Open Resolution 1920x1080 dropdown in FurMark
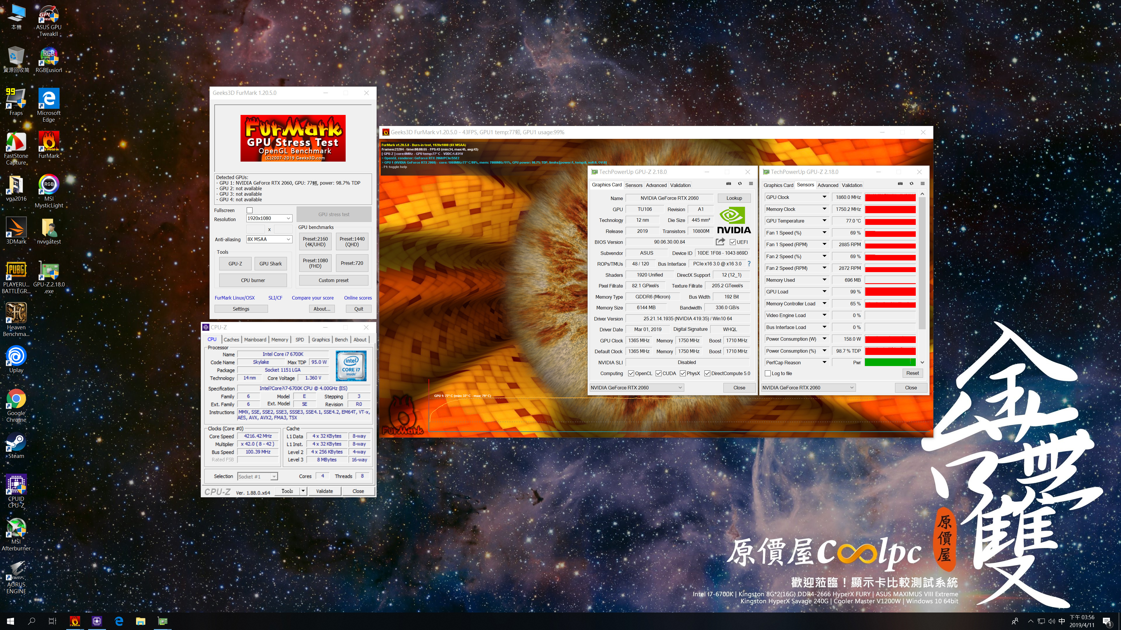The width and height of the screenshot is (1121, 630). click(x=269, y=218)
